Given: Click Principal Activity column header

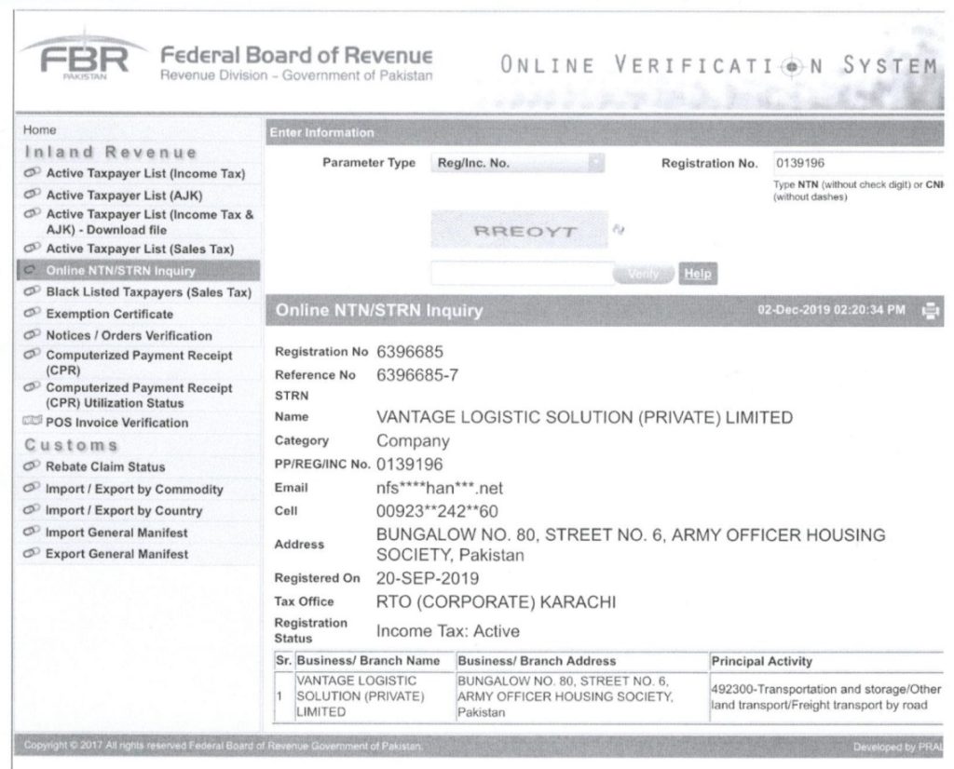Looking at the screenshot, I should click(762, 661).
